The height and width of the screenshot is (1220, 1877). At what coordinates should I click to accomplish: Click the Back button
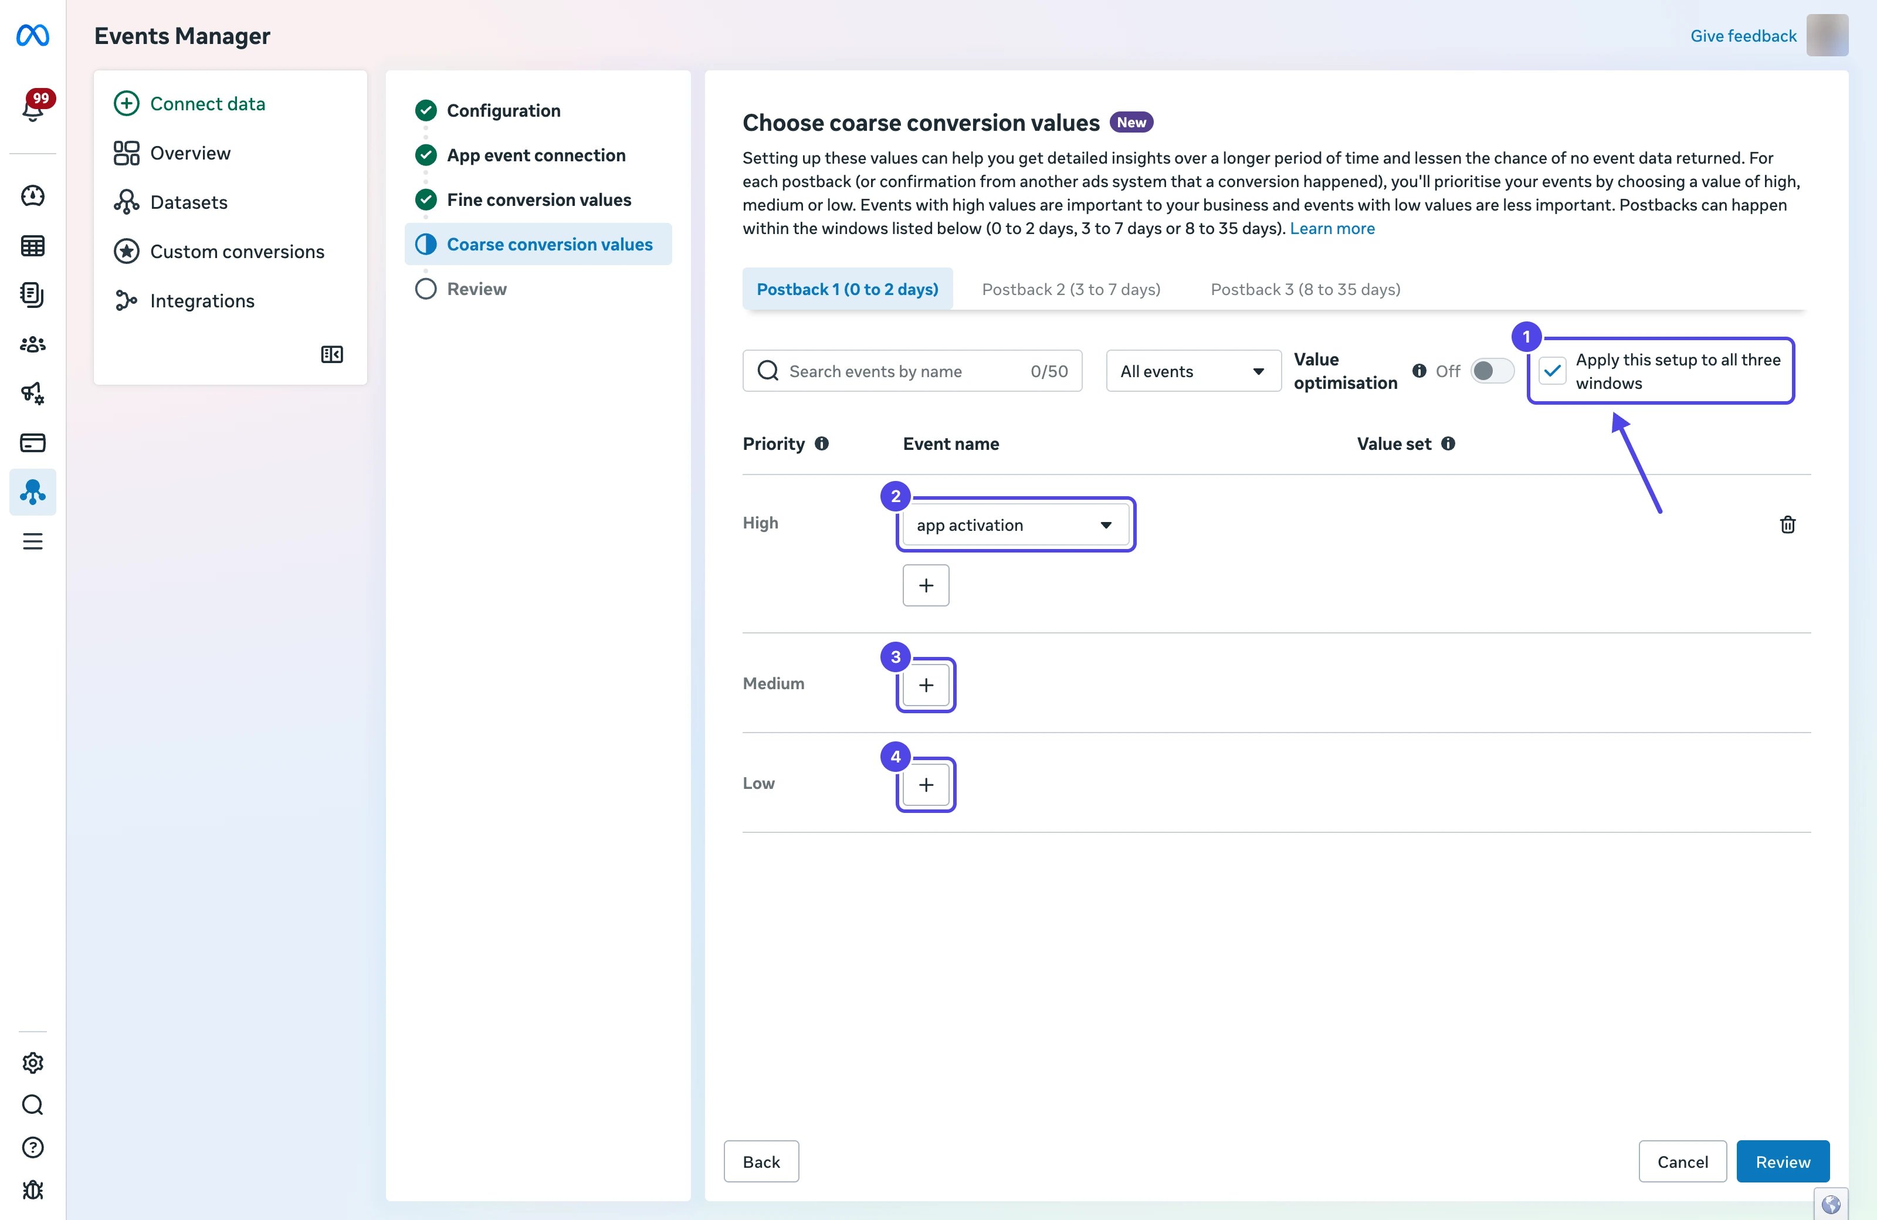[761, 1161]
